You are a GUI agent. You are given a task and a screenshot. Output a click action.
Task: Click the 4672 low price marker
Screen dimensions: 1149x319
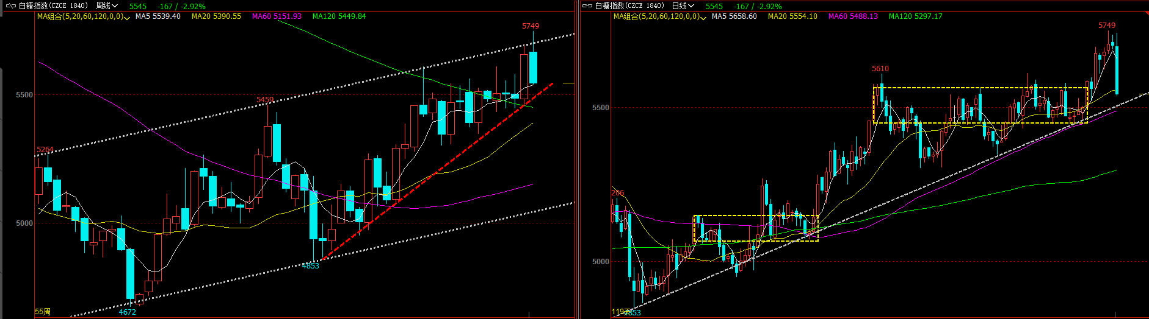[x=127, y=312]
